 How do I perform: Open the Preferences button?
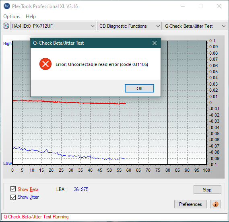(190, 204)
